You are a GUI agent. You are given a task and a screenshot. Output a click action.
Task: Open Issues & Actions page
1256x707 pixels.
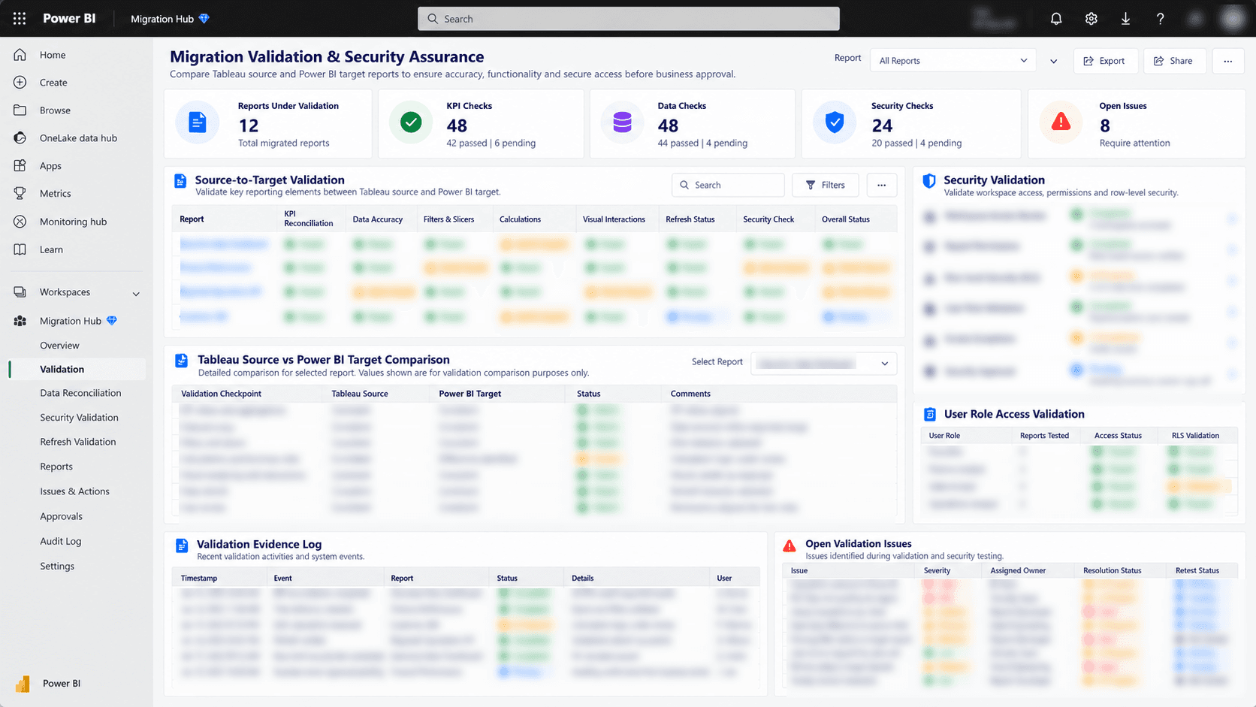click(x=74, y=491)
